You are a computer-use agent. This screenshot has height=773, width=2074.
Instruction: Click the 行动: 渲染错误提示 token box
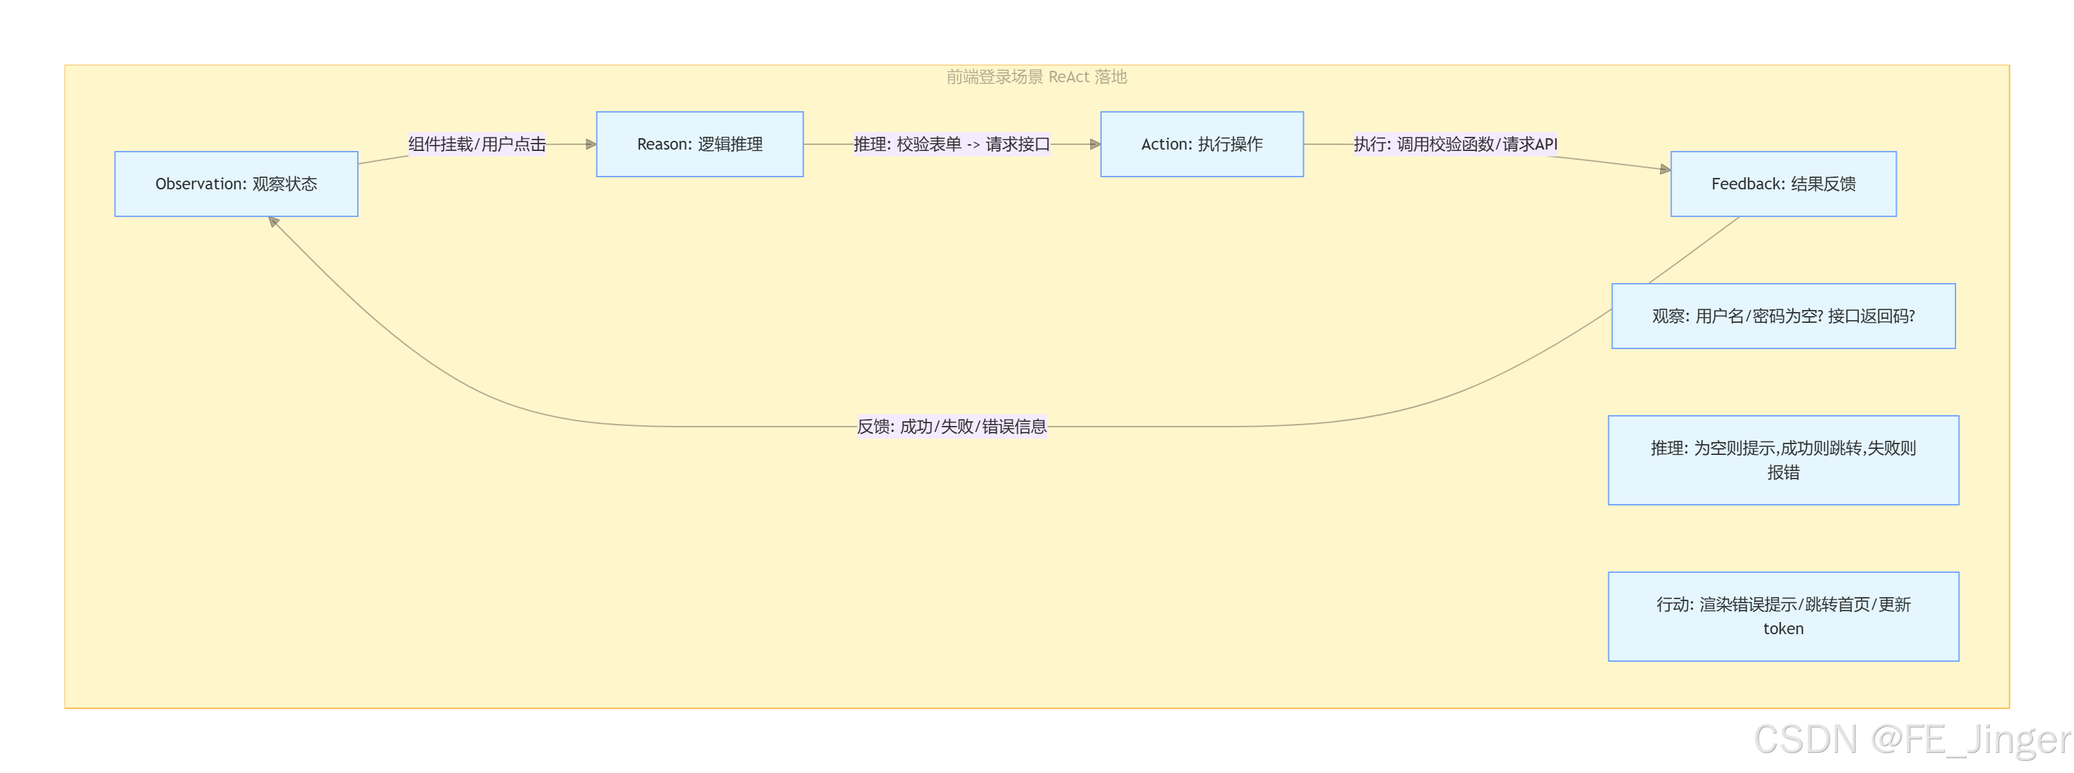click(1782, 616)
